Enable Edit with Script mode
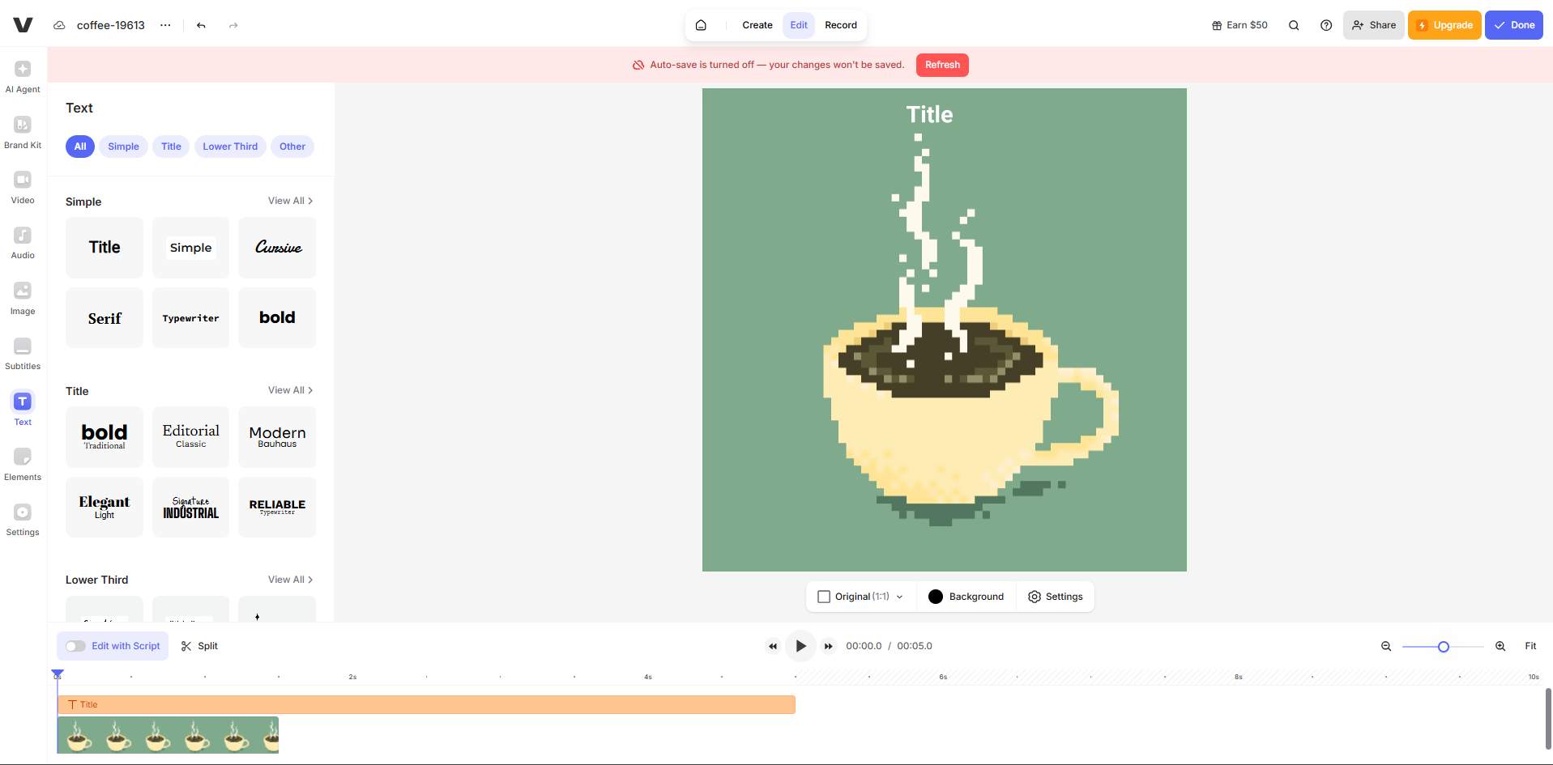This screenshot has width=1553, height=765. (x=75, y=646)
